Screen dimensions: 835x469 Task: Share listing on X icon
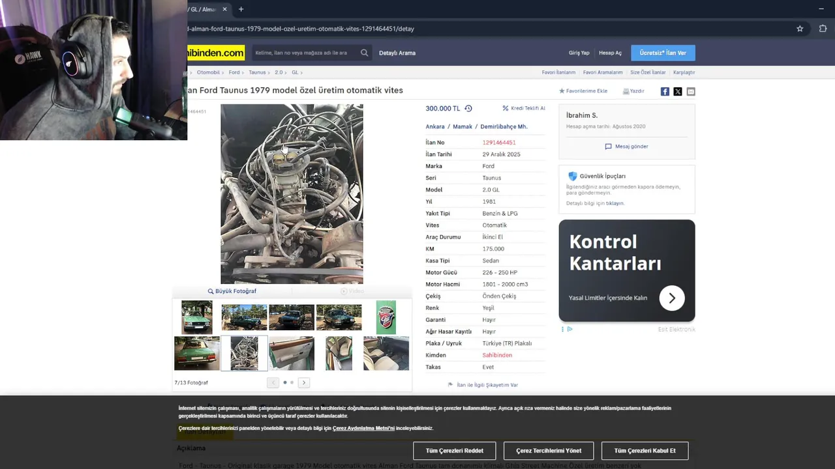[678, 91]
